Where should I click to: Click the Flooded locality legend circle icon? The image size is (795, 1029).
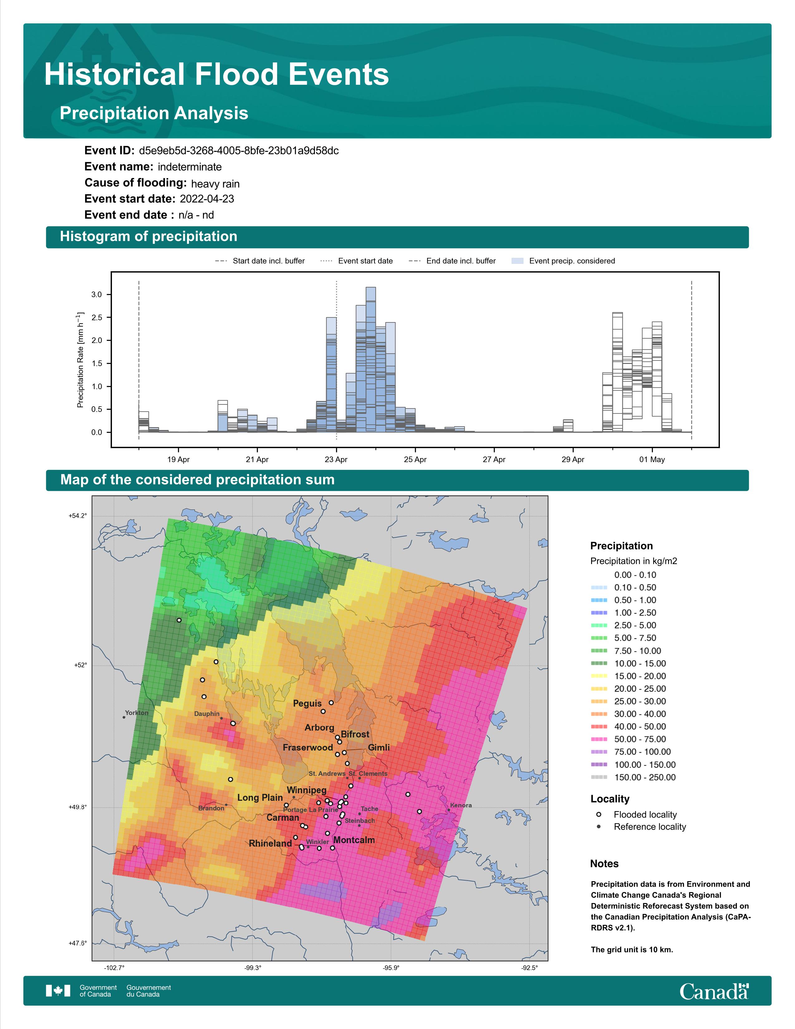[x=599, y=814]
